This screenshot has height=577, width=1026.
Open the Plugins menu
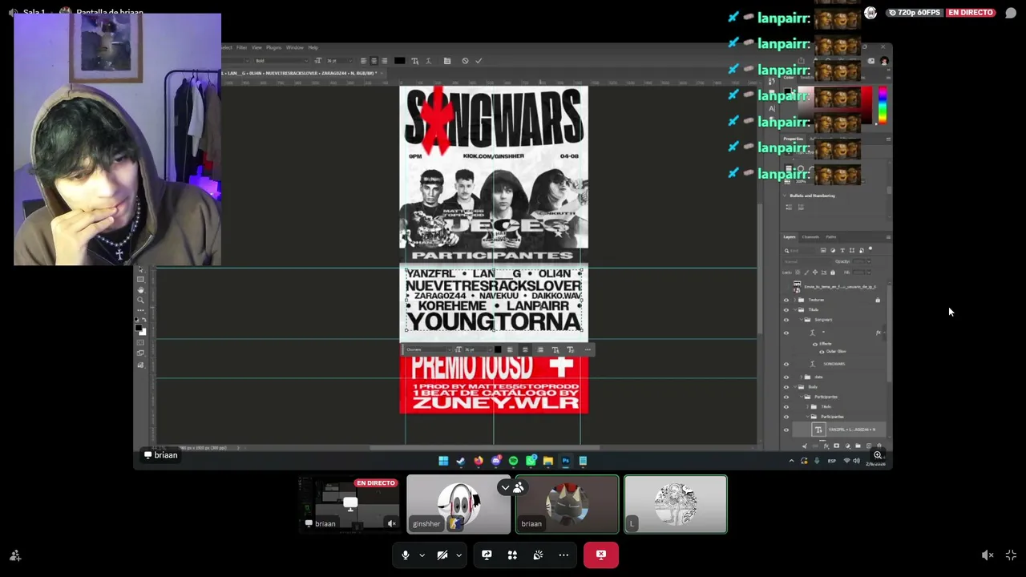273,47
